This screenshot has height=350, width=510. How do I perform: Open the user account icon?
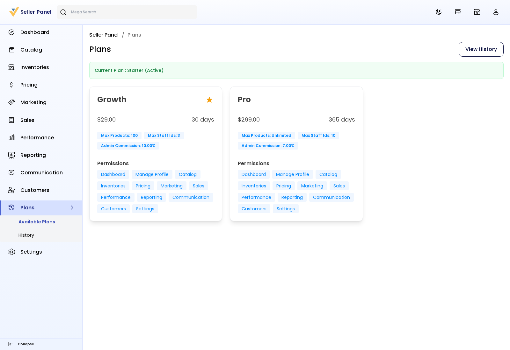click(x=496, y=12)
